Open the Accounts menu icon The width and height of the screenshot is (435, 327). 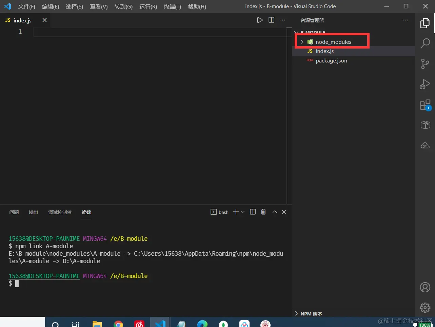tap(425, 287)
